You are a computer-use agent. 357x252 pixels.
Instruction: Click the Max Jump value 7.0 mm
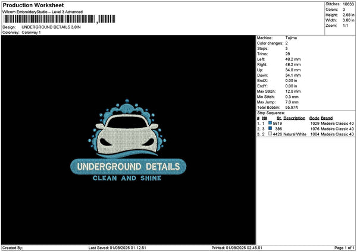tap(292, 102)
